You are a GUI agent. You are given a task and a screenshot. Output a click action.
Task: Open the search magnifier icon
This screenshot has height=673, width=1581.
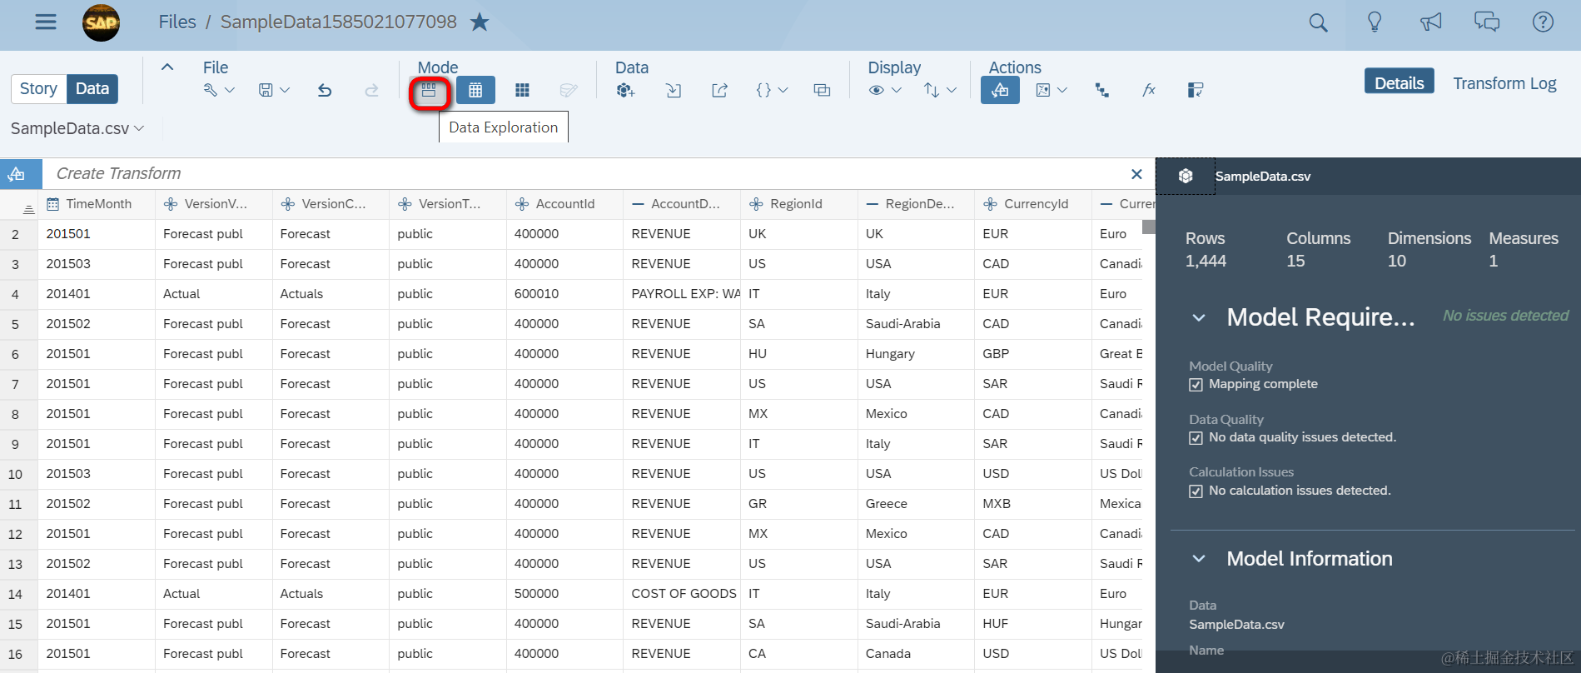pos(1318,22)
